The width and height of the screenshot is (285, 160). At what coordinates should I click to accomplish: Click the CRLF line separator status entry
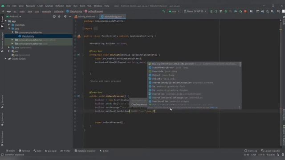(x=253, y=155)
